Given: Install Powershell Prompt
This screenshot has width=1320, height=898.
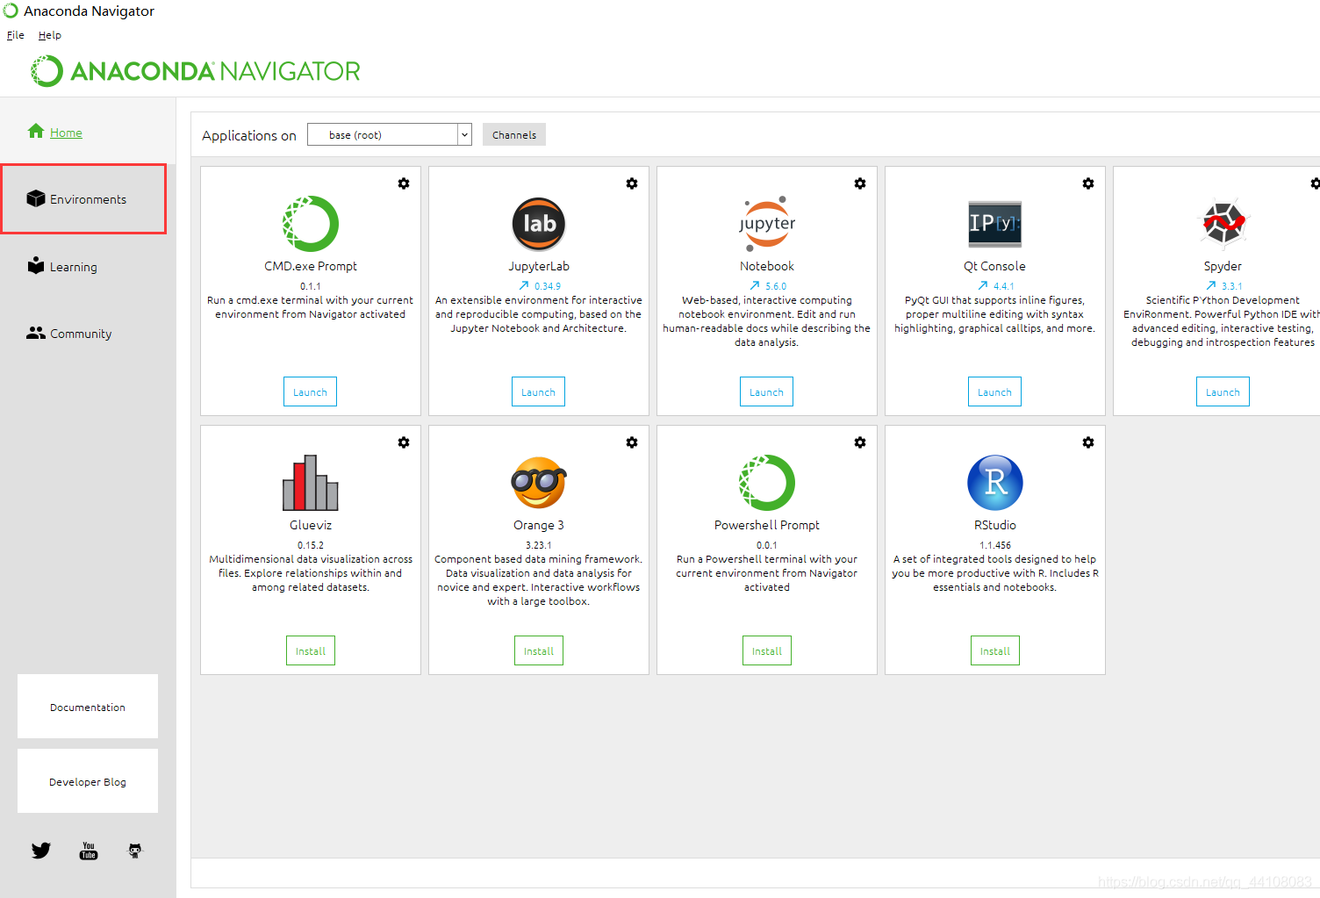Looking at the screenshot, I should [x=767, y=650].
